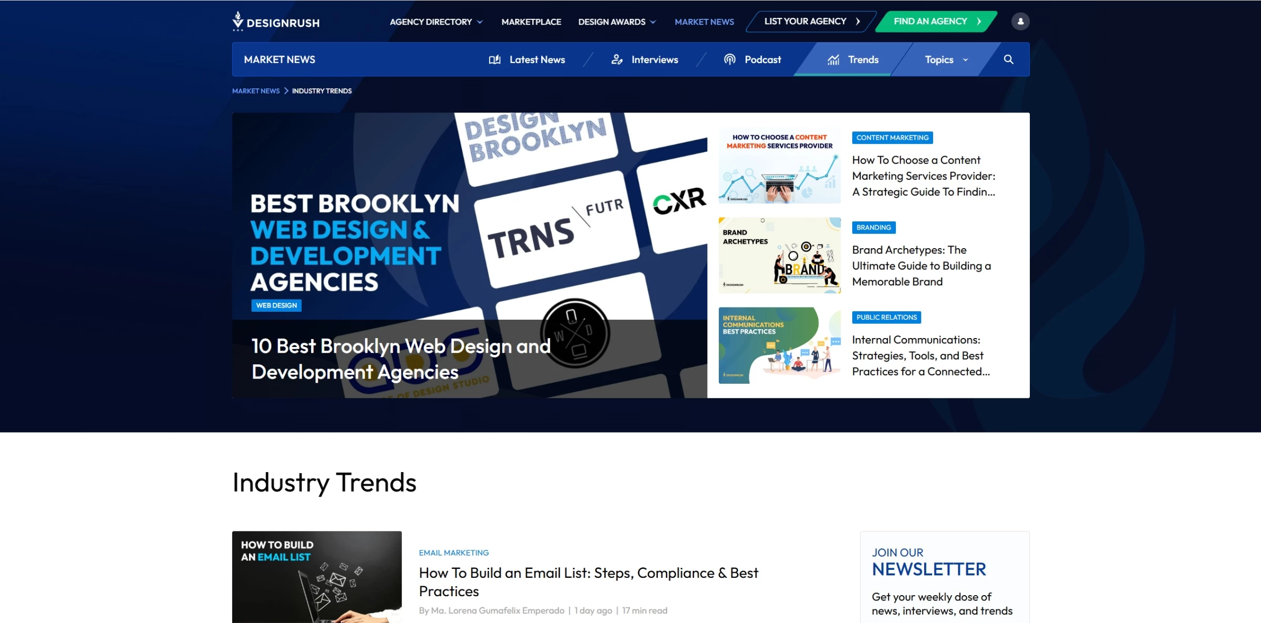
Task: Click the Web Design category tag
Action: (x=276, y=305)
